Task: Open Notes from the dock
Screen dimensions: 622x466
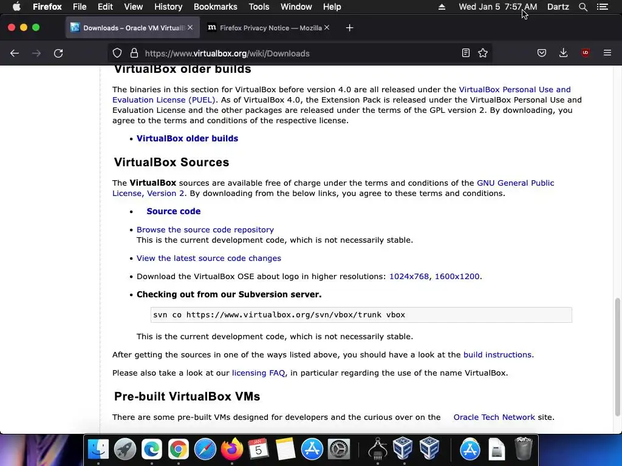Action: pos(285,449)
